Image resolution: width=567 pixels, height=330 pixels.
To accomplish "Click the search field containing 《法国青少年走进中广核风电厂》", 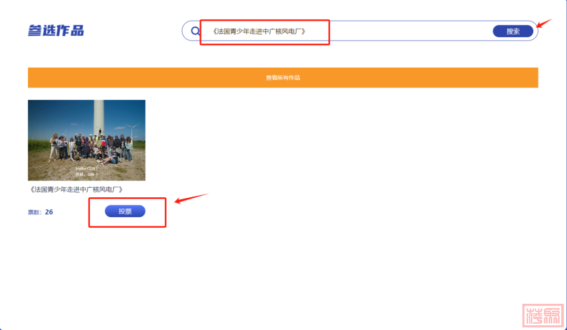I will click(259, 31).
